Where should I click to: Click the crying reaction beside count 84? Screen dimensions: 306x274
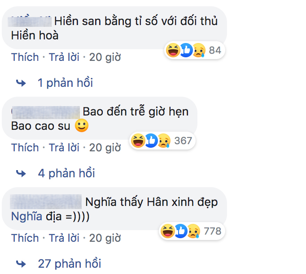(198, 51)
